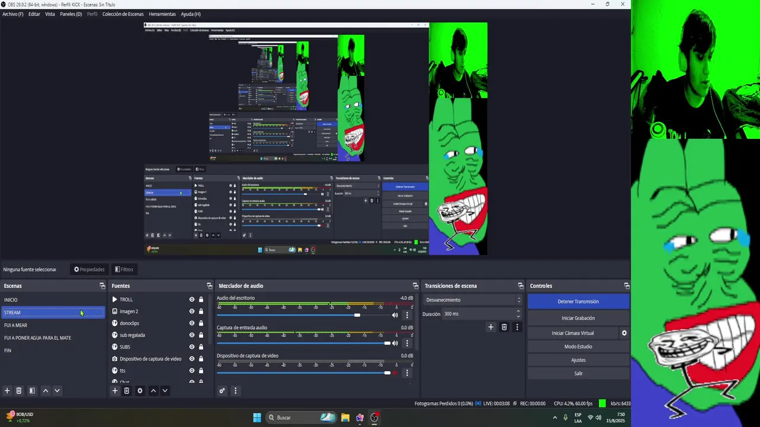Show hidden system tray icons chevron
This screenshot has height=427, width=760.
point(555,418)
